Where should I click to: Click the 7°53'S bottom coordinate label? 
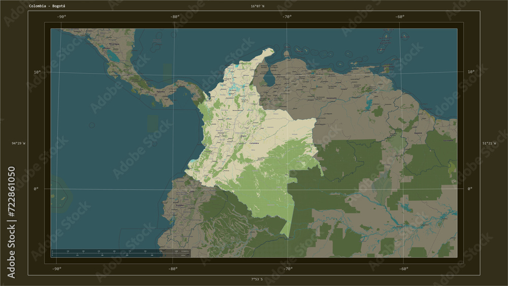[257, 279]
